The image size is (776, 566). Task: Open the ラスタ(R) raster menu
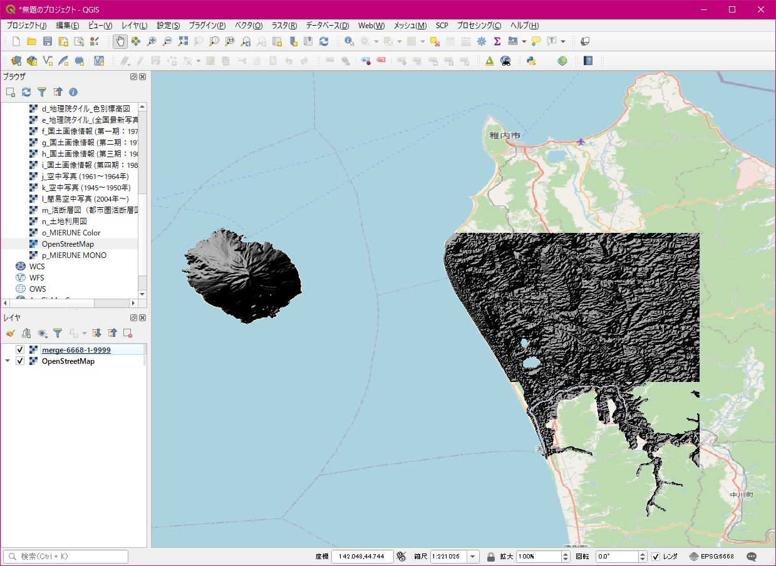[284, 26]
